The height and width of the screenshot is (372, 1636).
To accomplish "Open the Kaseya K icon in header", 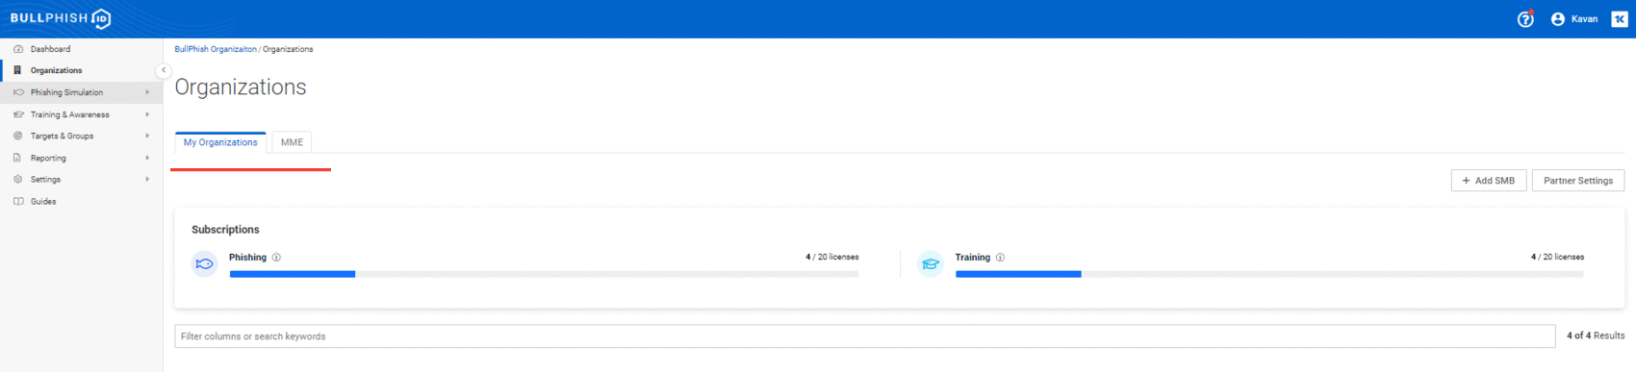I will [x=1620, y=19].
